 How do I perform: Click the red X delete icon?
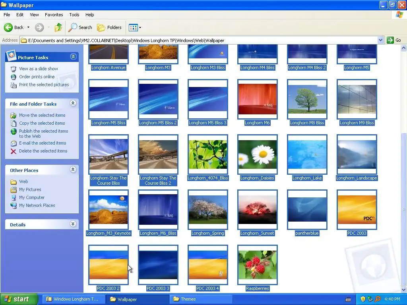14,151
